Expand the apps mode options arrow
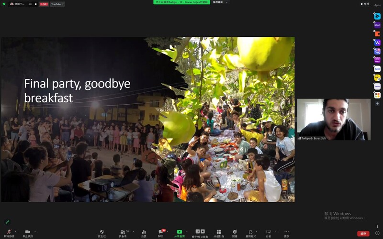Viewport: 383px width, 239px height. [x=256, y=232]
